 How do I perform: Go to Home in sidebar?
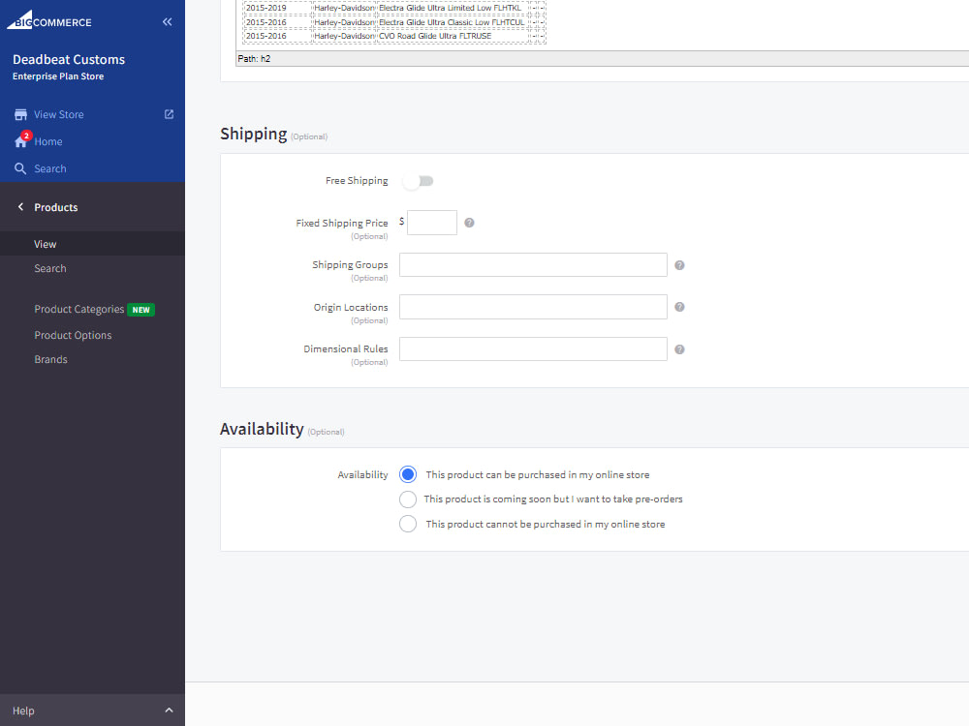point(48,142)
